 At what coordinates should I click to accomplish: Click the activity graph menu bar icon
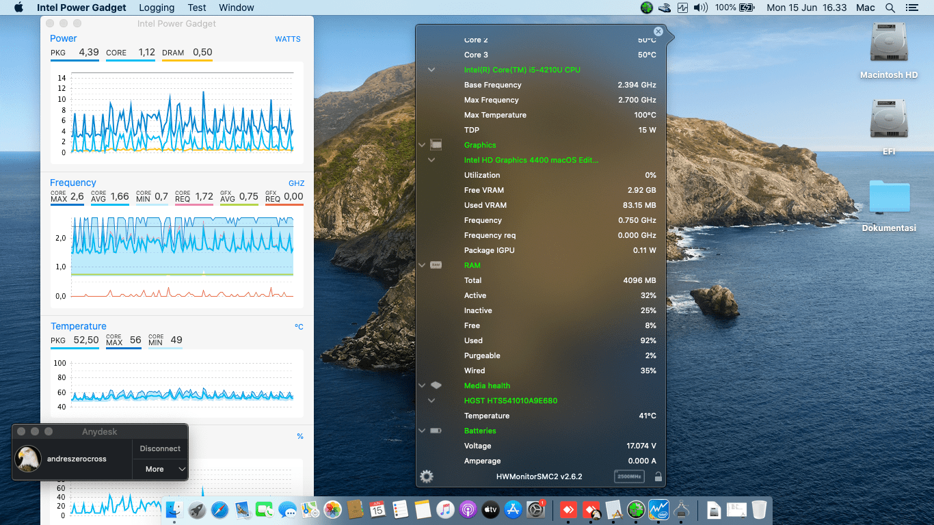pyautogui.click(x=682, y=8)
